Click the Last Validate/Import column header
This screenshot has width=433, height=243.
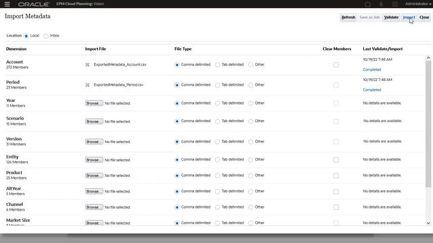382,49
